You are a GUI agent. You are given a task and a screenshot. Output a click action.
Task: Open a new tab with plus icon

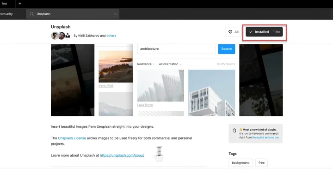(20, 4)
